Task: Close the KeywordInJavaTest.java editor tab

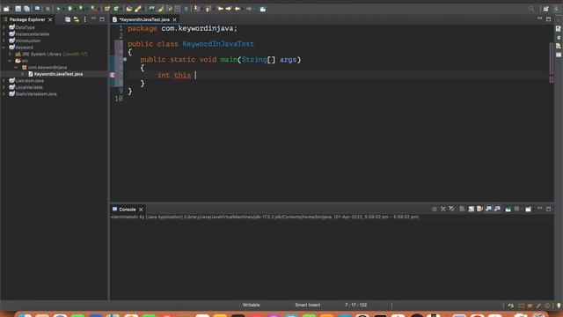Action: [x=174, y=19]
